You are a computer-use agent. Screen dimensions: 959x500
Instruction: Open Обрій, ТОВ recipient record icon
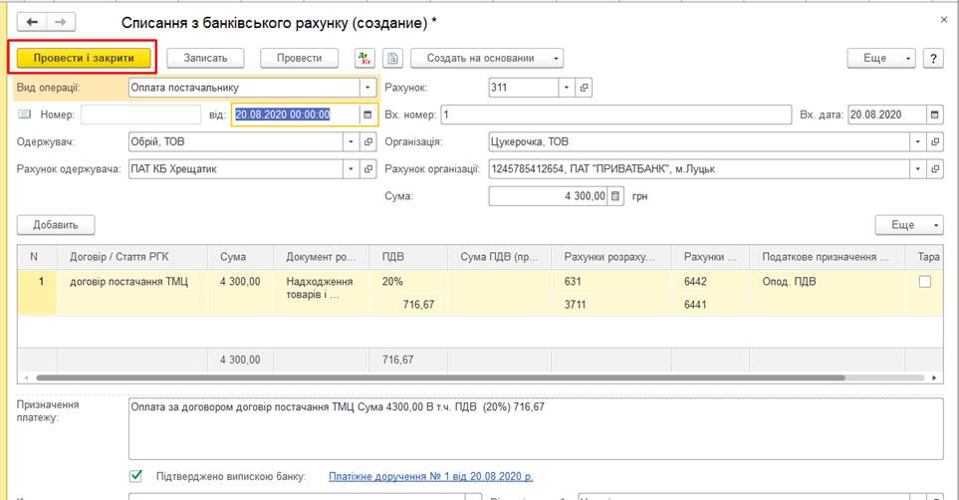point(368,142)
